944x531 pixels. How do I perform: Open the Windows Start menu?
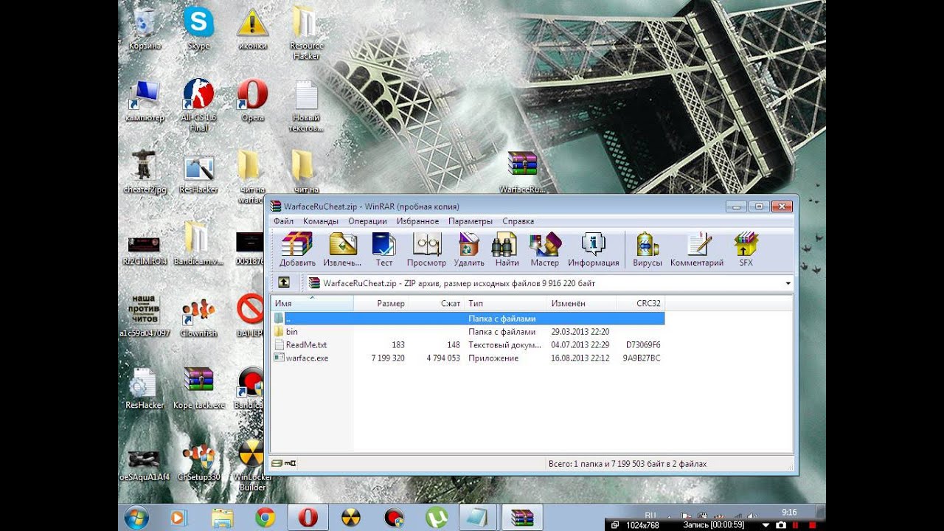[x=137, y=518]
